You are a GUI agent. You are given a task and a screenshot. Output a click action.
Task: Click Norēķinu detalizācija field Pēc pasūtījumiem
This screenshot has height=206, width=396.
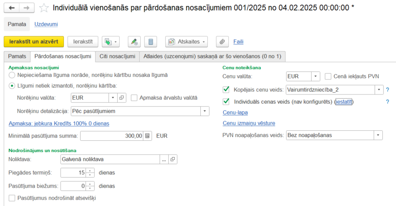[x=136, y=111]
